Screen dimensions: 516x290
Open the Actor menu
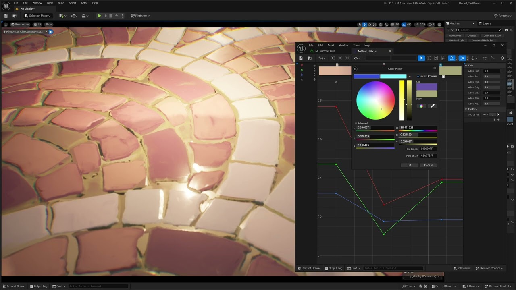coord(84,3)
